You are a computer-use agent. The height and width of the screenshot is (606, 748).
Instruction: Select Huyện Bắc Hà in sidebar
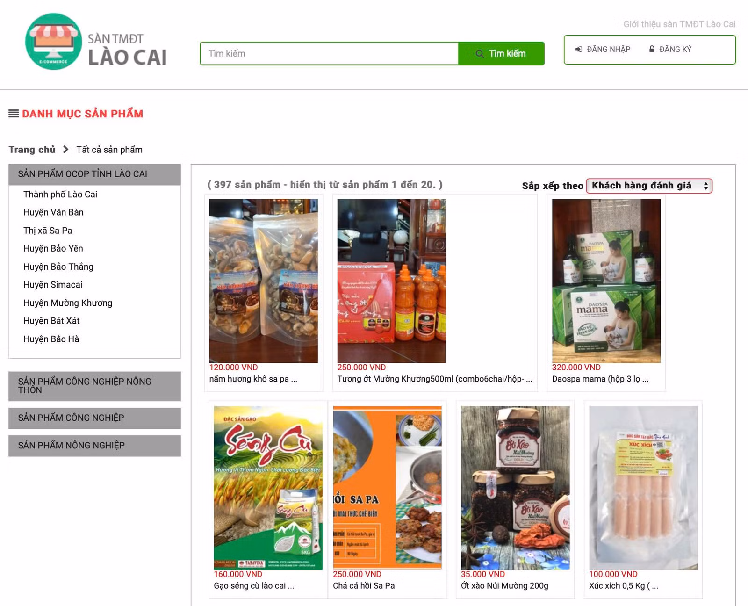[x=51, y=339]
